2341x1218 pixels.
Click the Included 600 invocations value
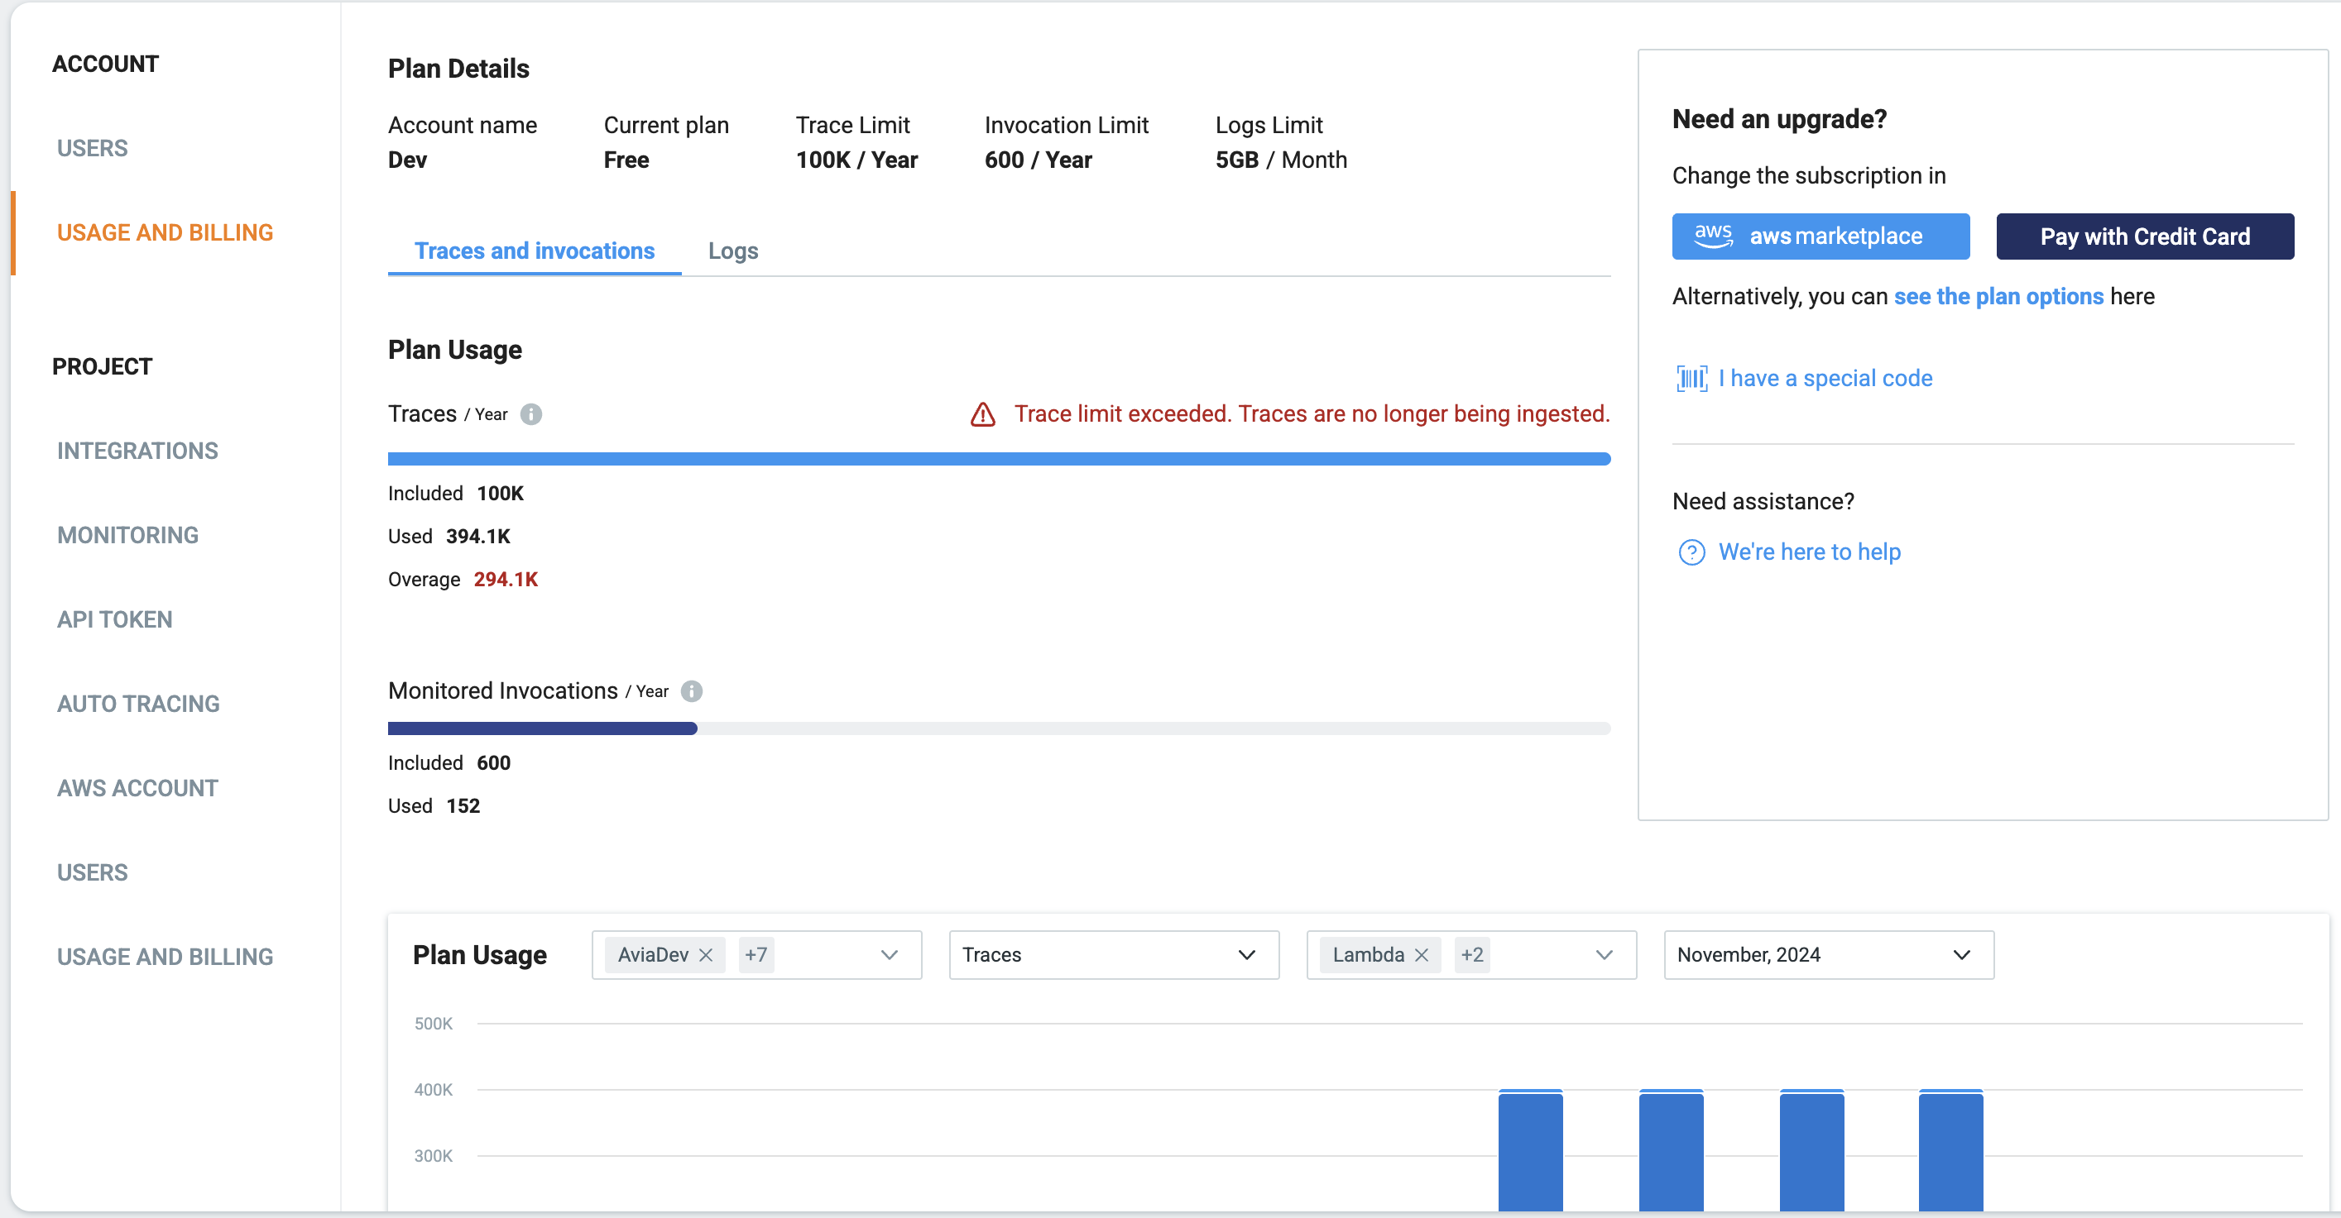[493, 763]
